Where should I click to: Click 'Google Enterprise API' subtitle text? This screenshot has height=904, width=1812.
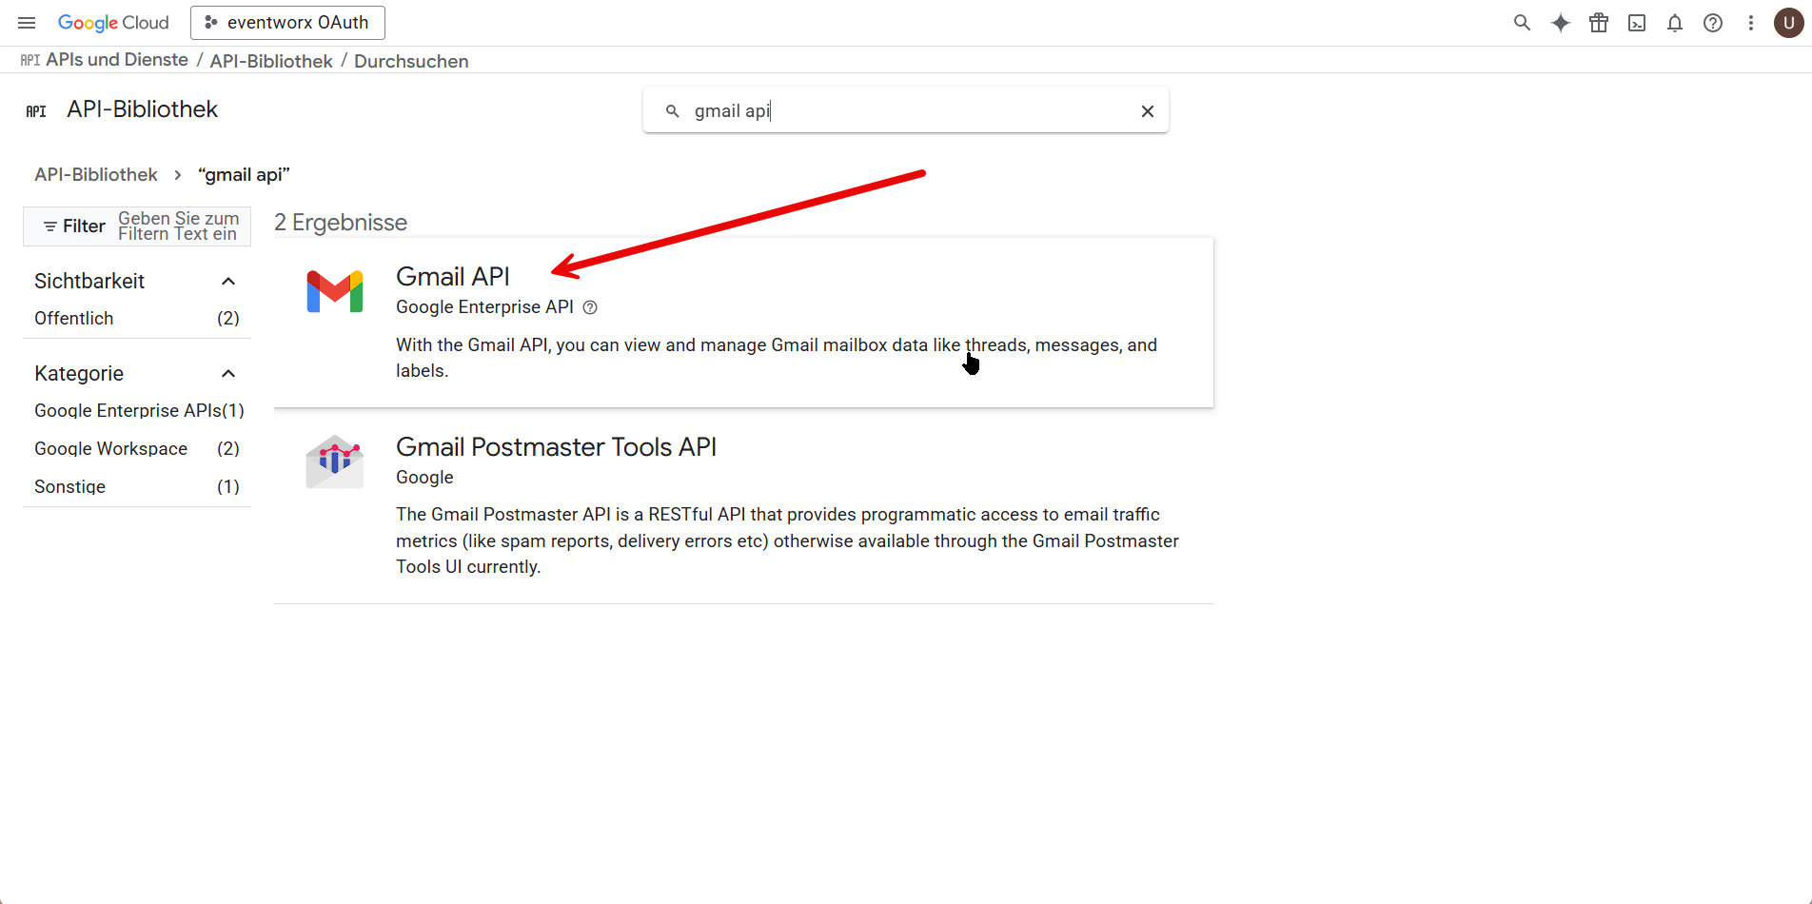coord(484,307)
